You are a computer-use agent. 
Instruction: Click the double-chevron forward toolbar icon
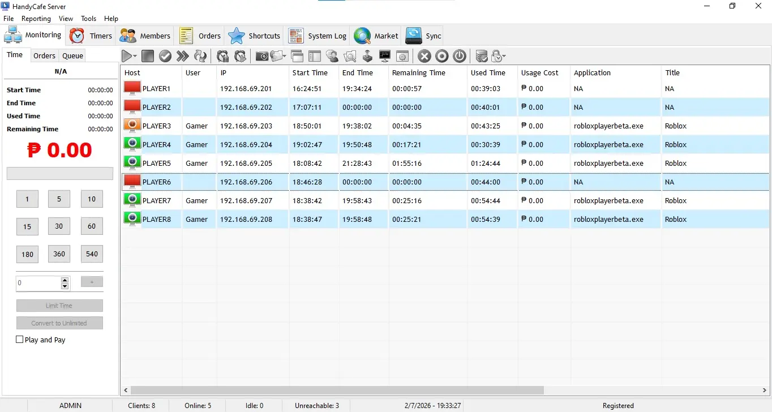coord(182,56)
